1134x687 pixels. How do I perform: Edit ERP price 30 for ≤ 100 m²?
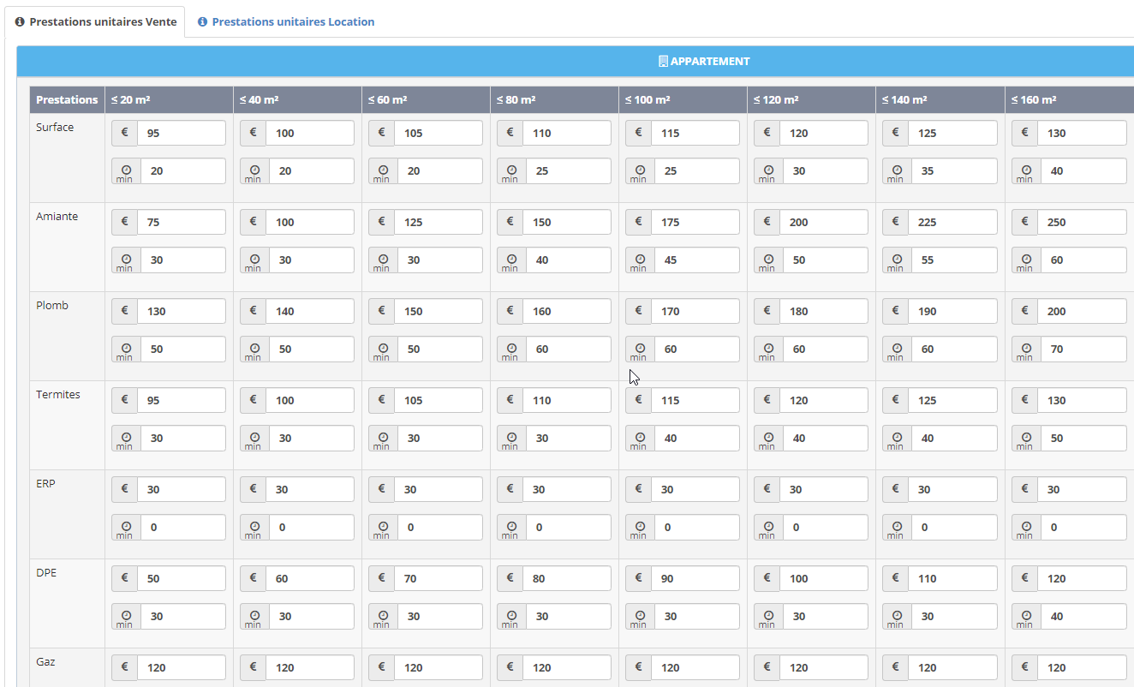695,489
